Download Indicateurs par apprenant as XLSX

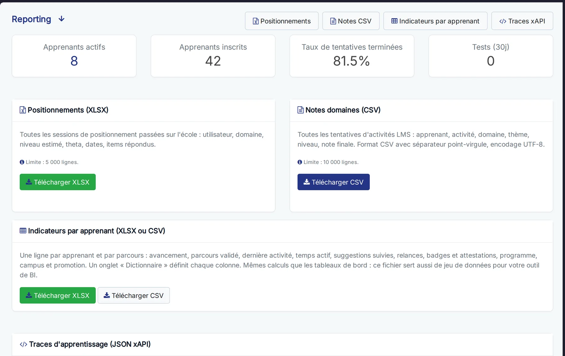[x=58, y=296]
